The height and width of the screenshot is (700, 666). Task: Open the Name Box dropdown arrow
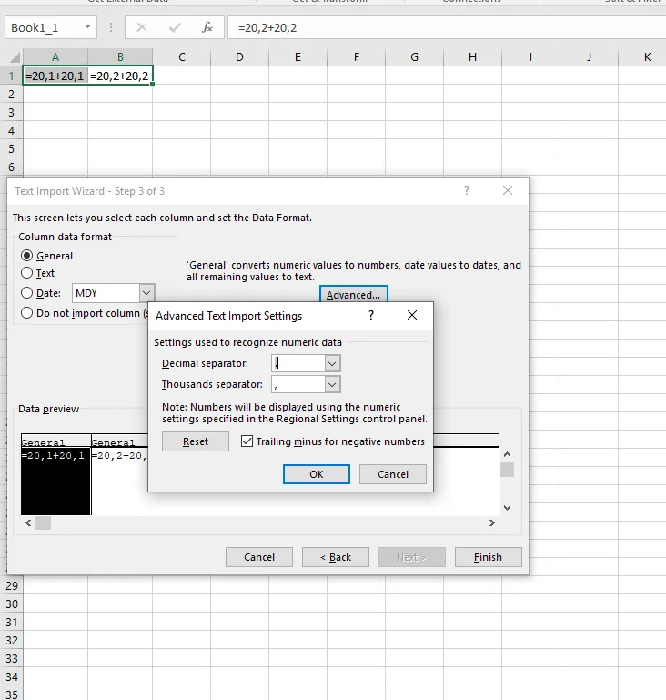[x=88, y=27]
